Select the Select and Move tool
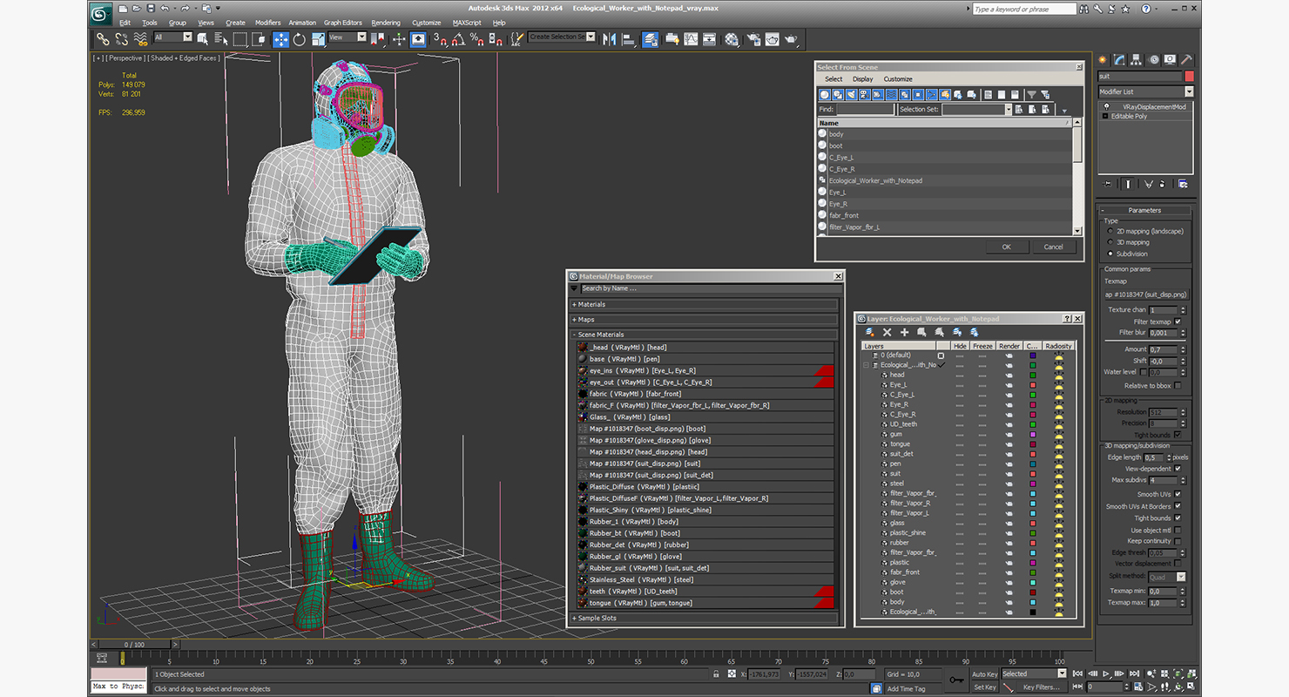 tap(280, 39)
